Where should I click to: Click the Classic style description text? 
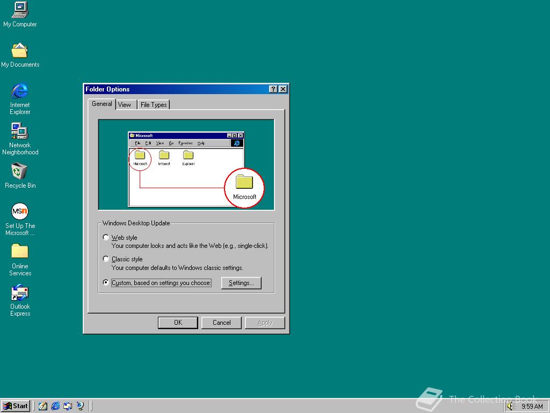pyautogui.click(x=177, y=268)
